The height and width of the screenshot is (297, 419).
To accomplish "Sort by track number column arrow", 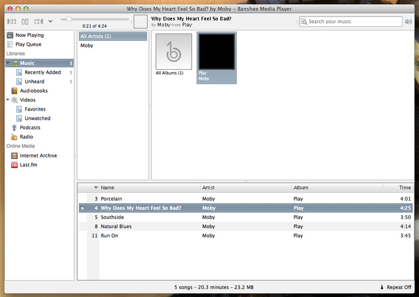I will (96, 188).
